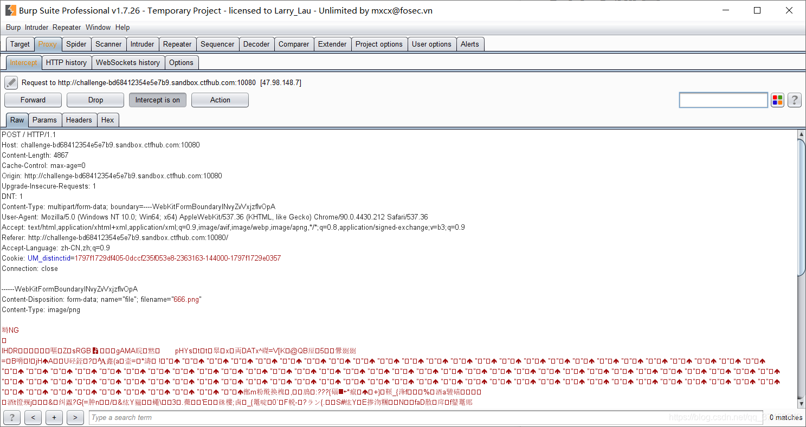Click the scroll up arrow of request editor
Viewport: 806px width, 427px height.
802,134
